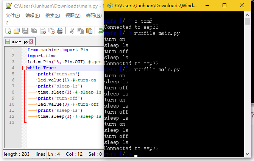
Task: Open a file with the folder icon
Action: pyautogui.click(x=17, y=31)
